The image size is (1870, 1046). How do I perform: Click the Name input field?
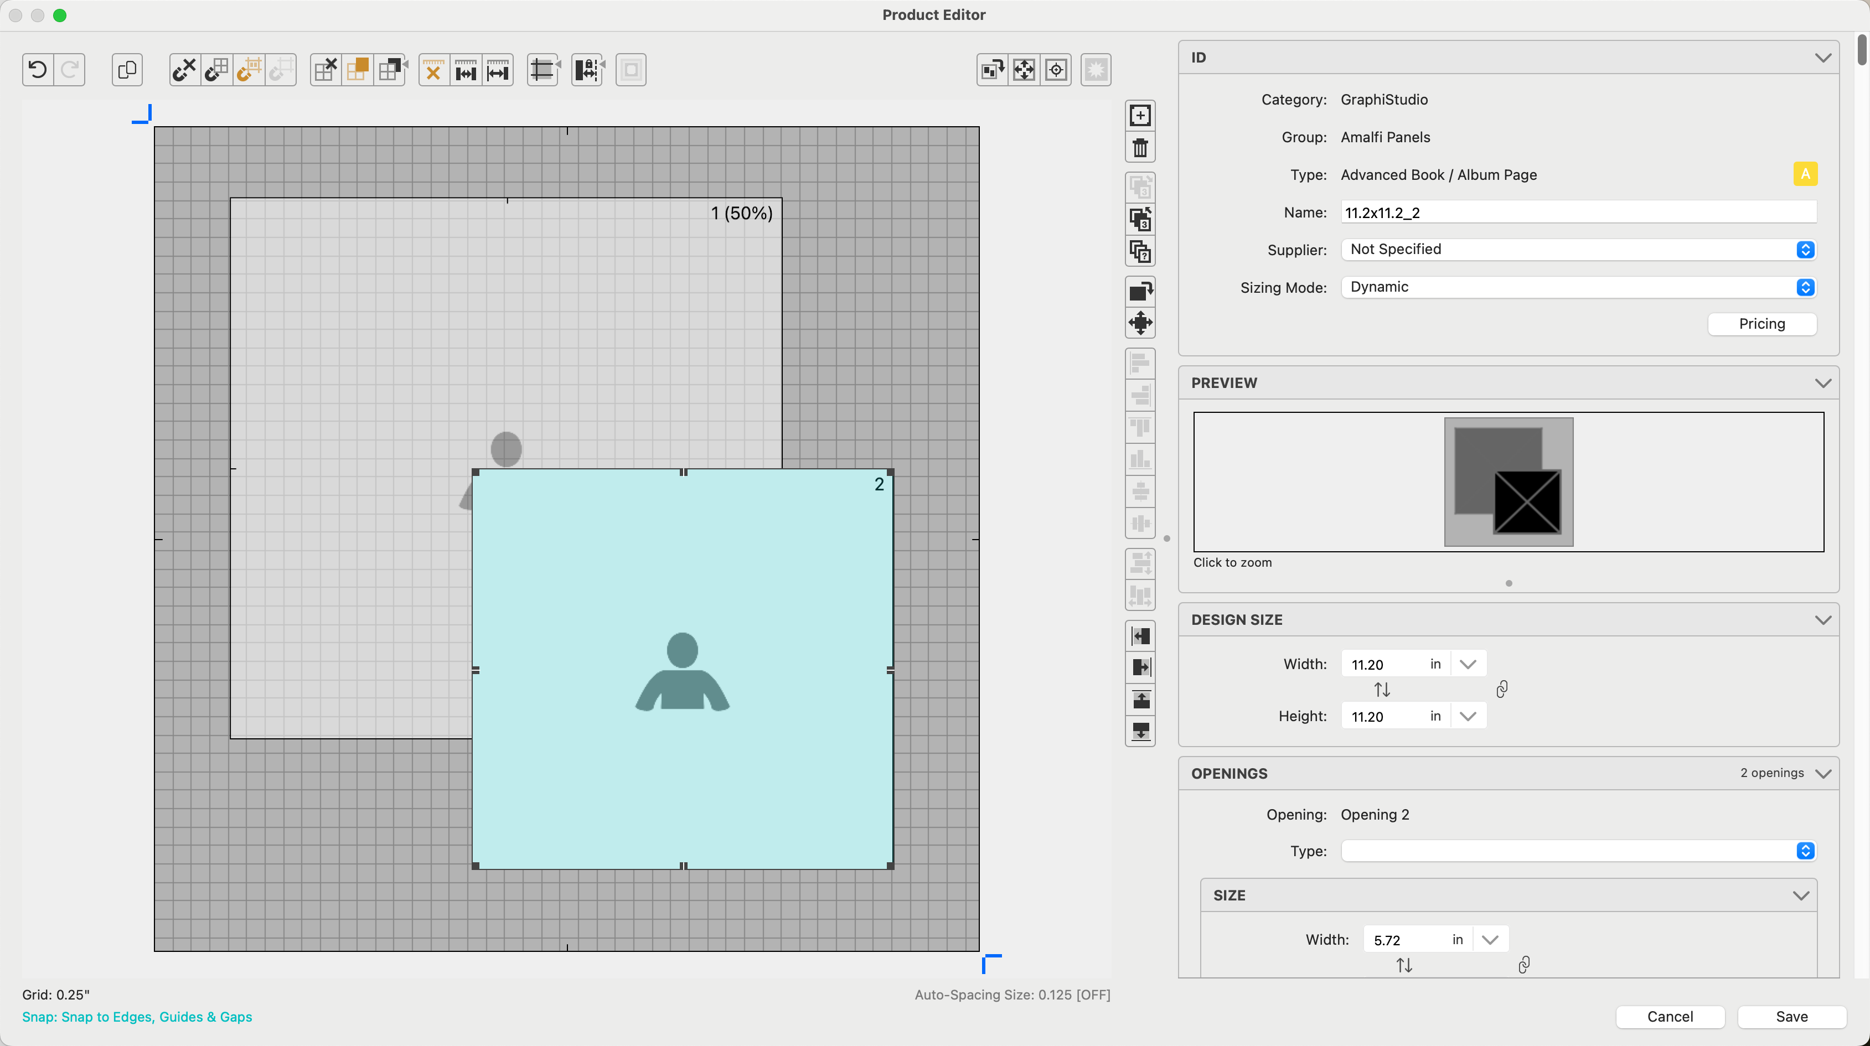point(1578,213)
